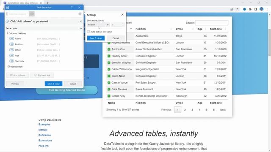
Task: Click the Add next link button
Action: [42, 75]
